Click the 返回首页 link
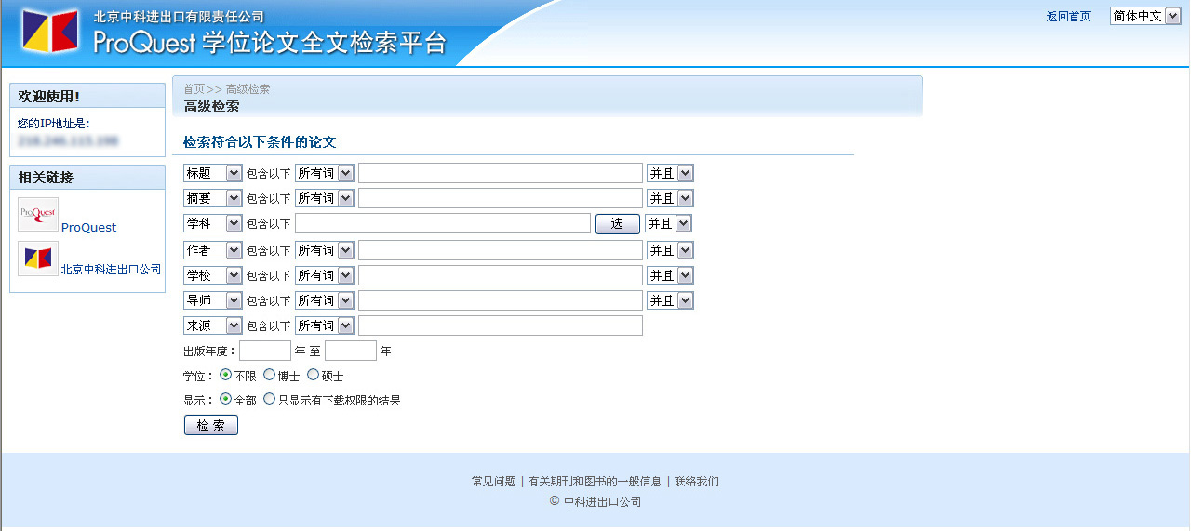The width and height of the screenshot is (1191, 531). pyautogui.click(x=1068, y=17)
